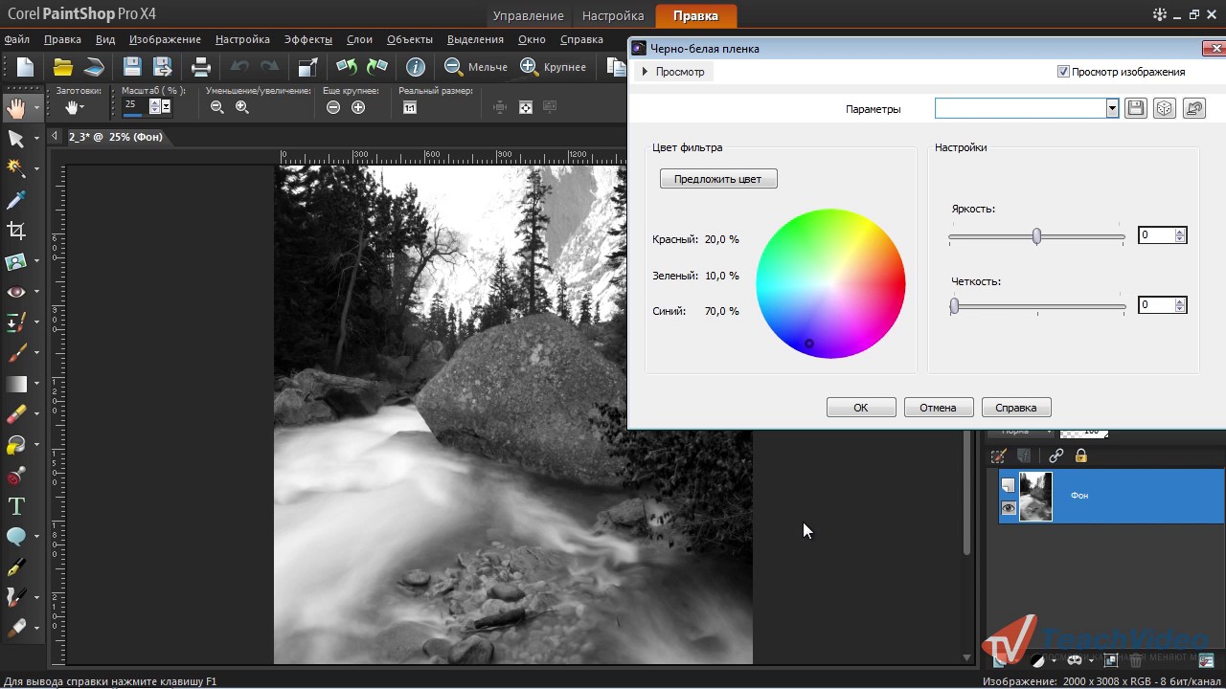This screenshot has height=689, width=1226.
Task: Create a new image with the blank page icon
Action: [x=25, y=66]
